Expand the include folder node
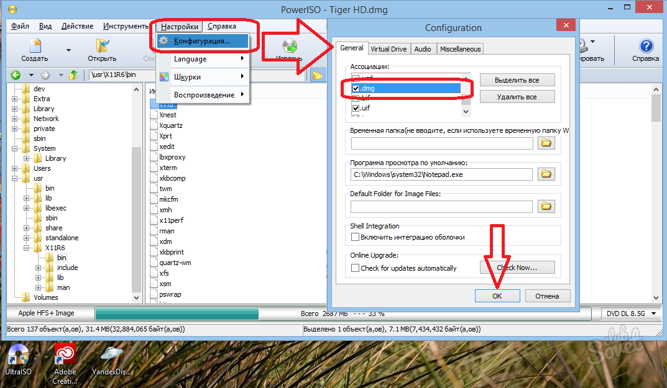 (39, 268)
